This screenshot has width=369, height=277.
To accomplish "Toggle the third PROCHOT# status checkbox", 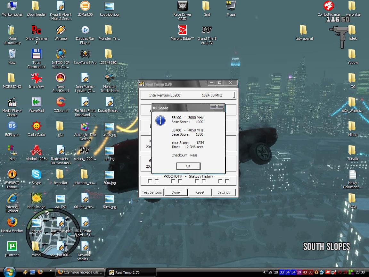I will click(173, 181).
